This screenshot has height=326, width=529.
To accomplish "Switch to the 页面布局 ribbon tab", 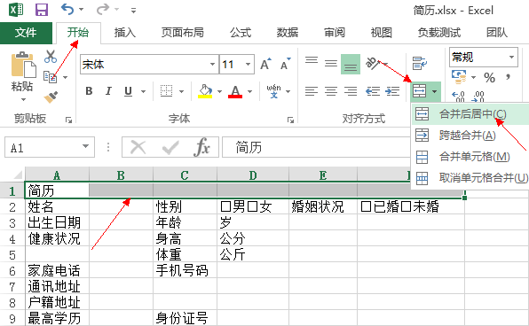I will tap(183, 33).
